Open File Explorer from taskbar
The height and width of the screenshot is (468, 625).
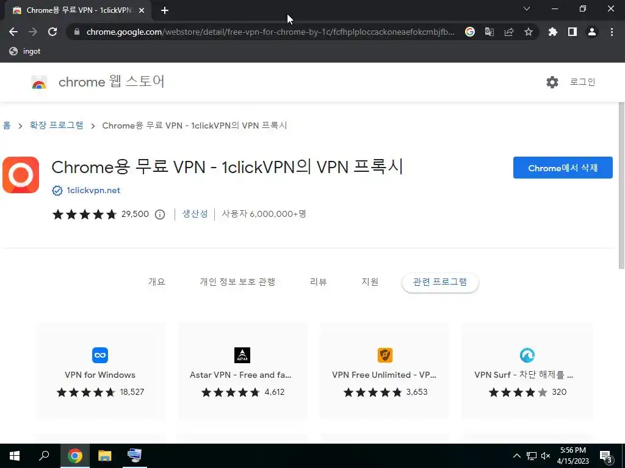point(105,456)
